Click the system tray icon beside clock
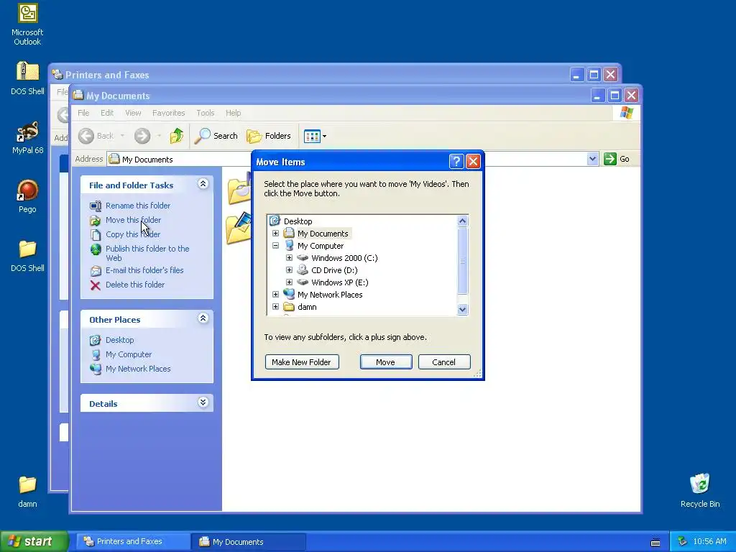The height and width of the screenshot is (552, 736). [683, 541]
